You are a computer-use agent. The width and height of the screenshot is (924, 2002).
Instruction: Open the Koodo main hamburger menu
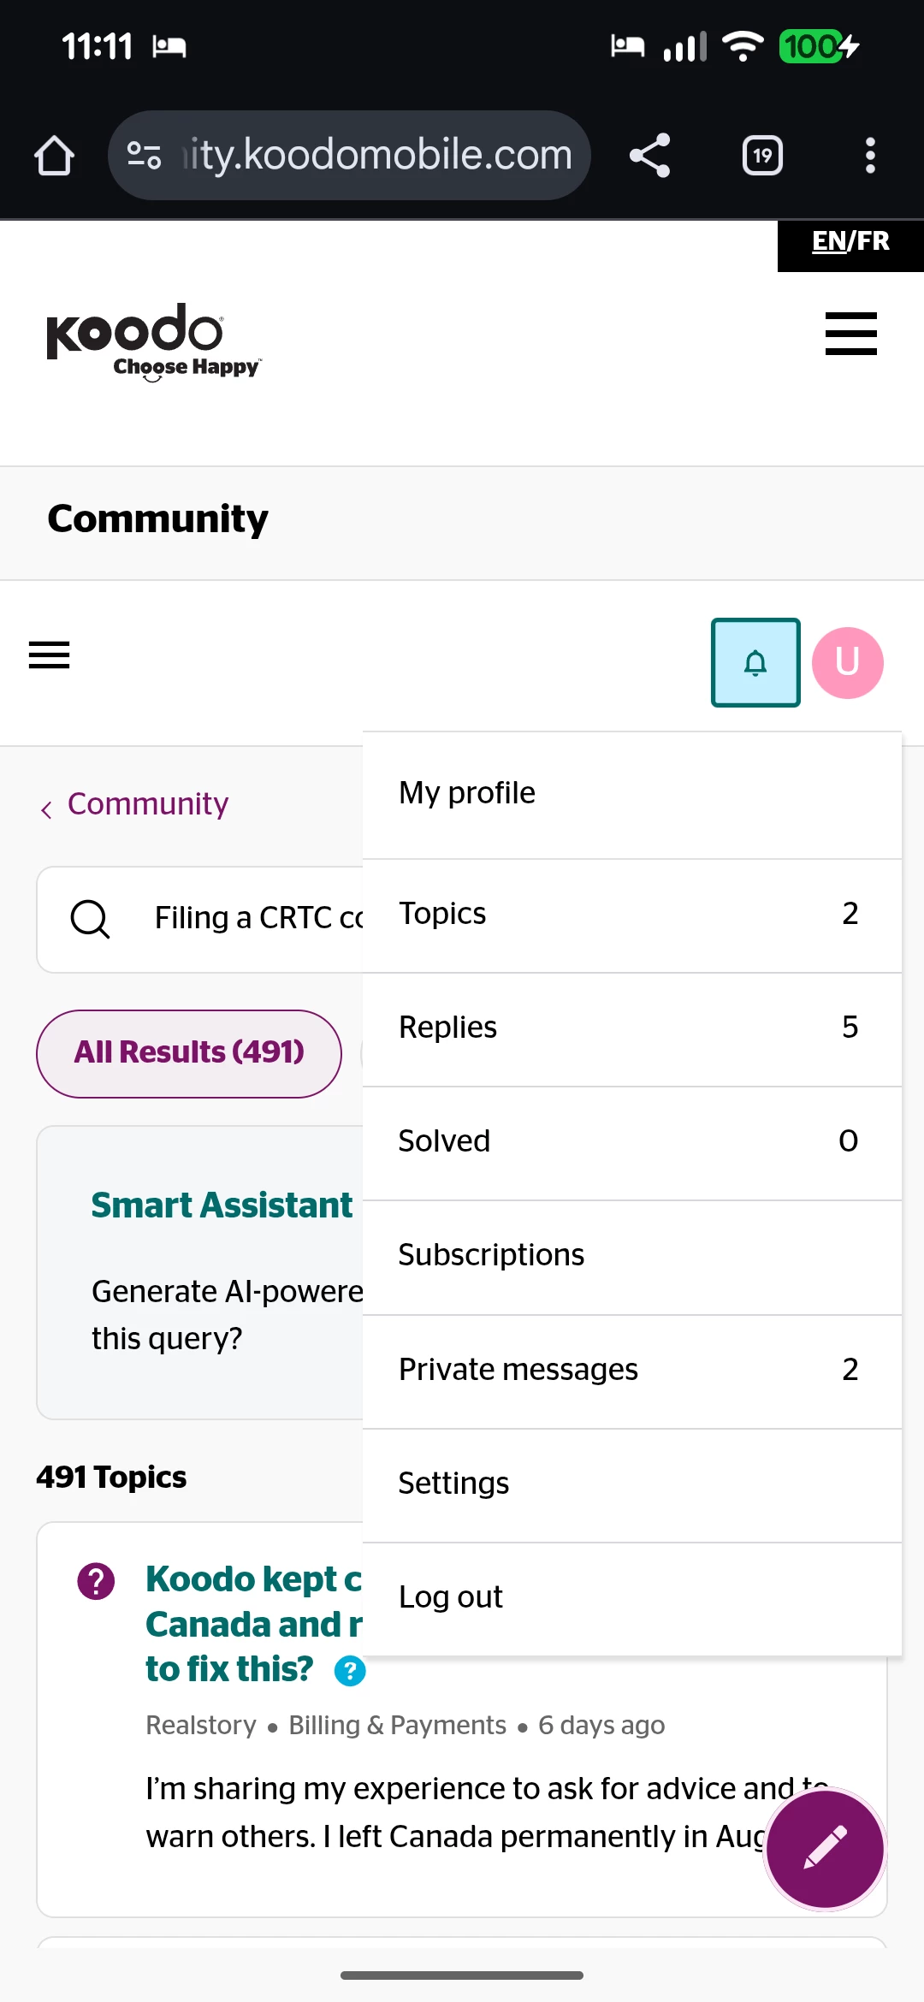pyautogui.click(x=850, y=334)
